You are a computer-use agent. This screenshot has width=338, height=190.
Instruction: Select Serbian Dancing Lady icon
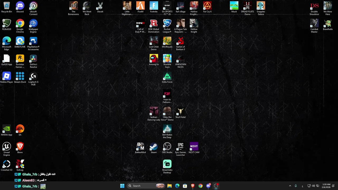[154, 114]
